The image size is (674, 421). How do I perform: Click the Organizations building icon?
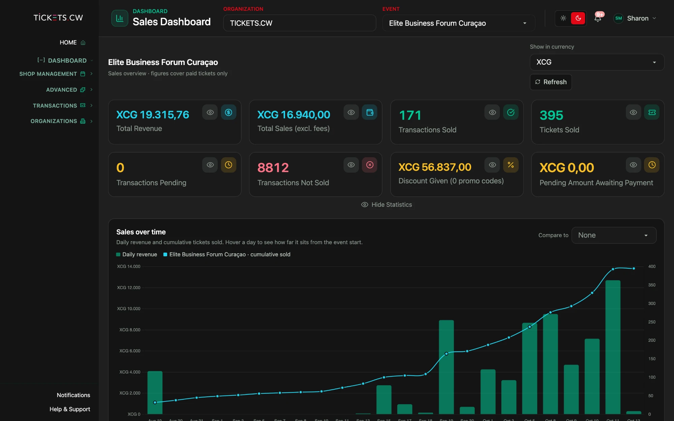pos(83,121)
